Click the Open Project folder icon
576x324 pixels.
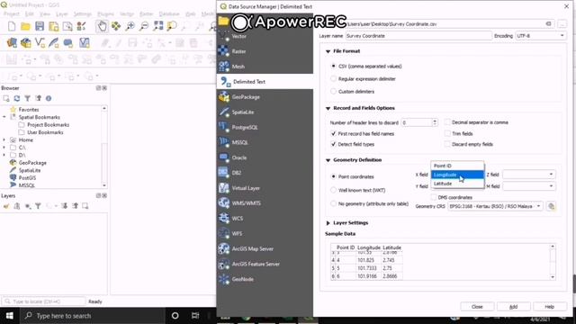26,26
